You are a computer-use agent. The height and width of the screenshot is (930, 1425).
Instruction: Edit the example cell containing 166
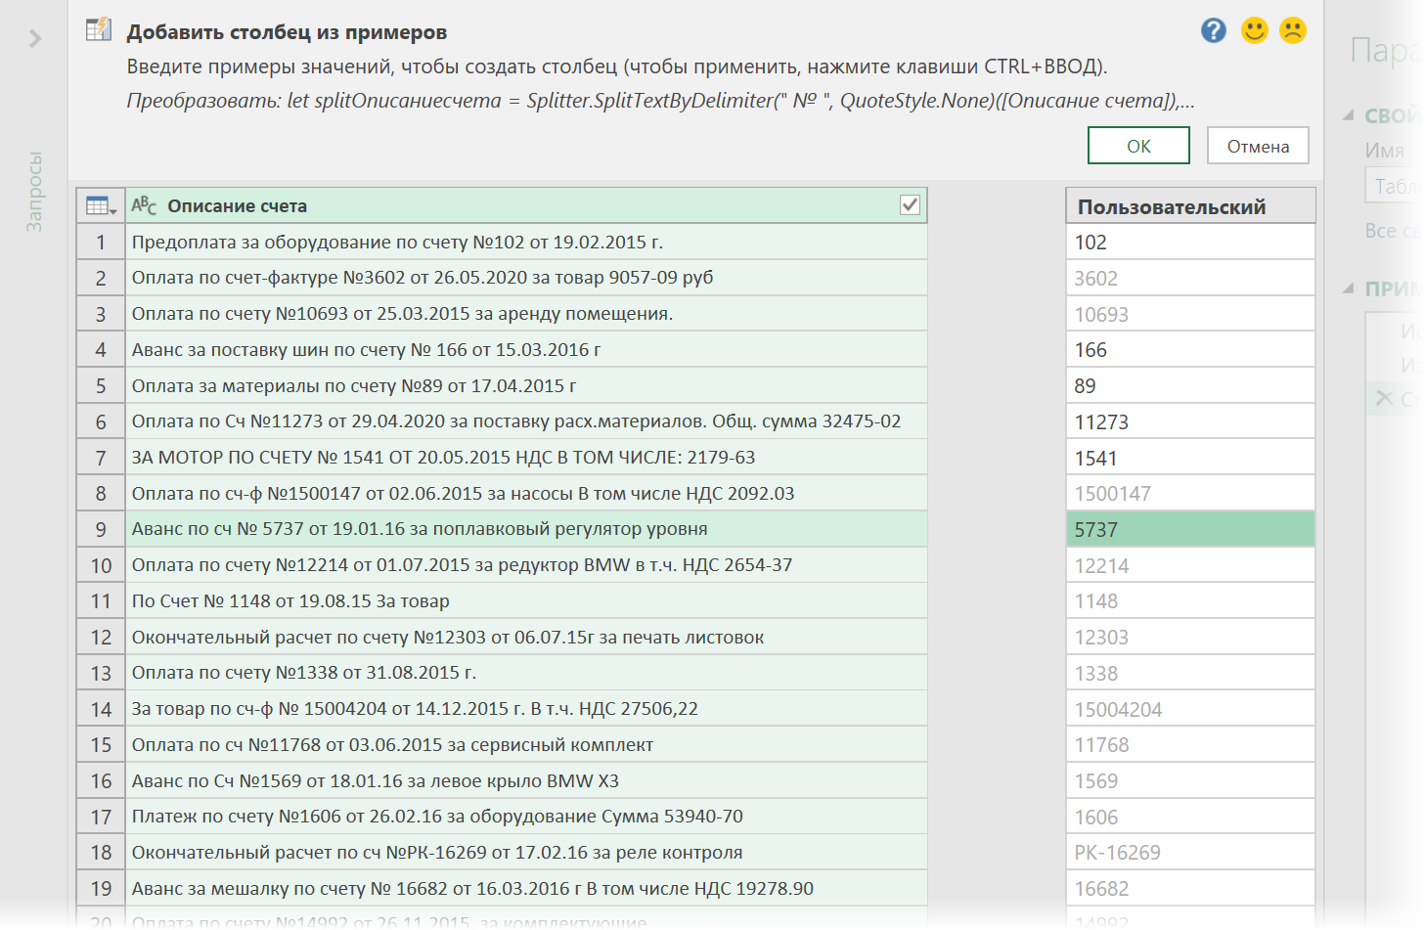pos(1190,350)
